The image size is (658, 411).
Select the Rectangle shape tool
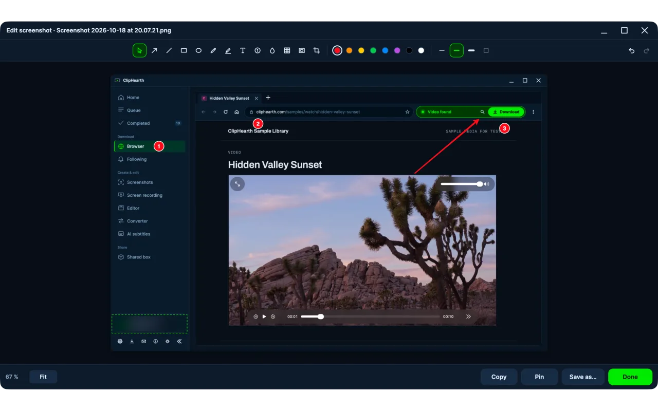point(184,50)
